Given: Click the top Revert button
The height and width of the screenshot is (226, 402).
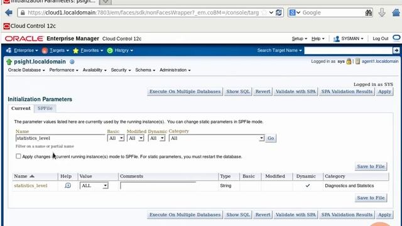Looking at the screenshot, I should (x=263, y=92).
